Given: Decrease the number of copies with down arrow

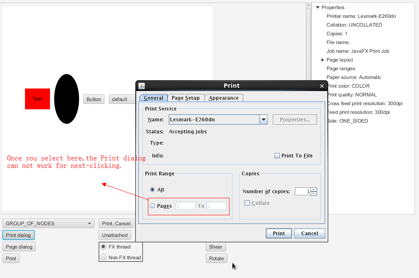Looking at the screenshot, I should click(x=314, y=194).
